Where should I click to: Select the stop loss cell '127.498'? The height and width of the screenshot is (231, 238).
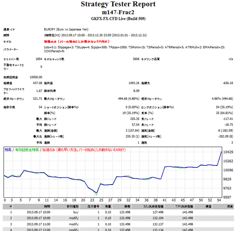(158, 212)
